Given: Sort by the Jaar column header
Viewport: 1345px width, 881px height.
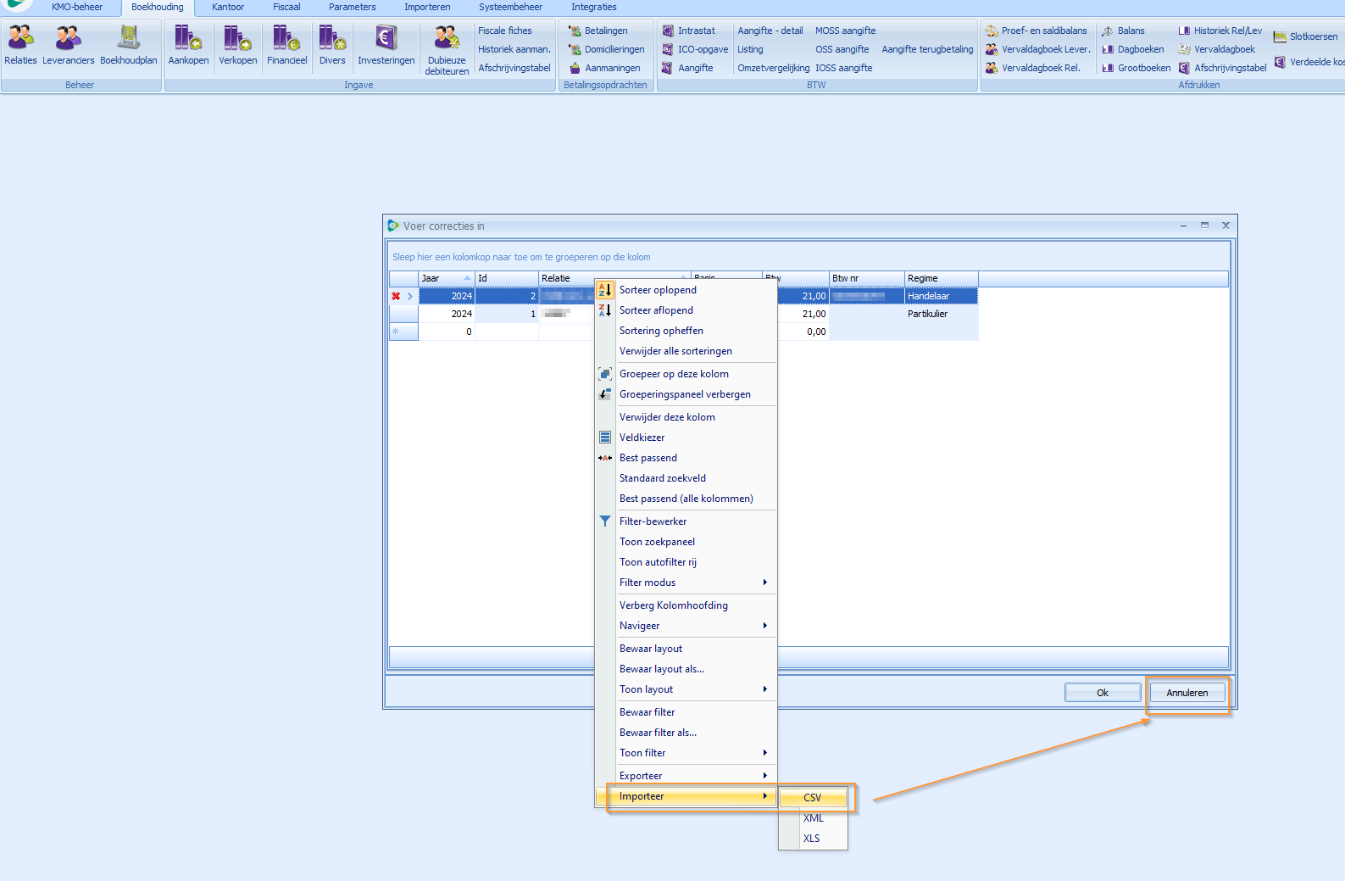Looking at the screenshot, I should tap(441, 278).
